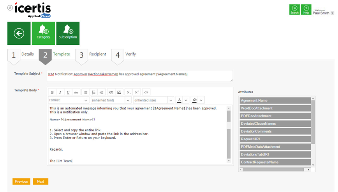The height and width of the screenshot is (192, 338).
Task: Toggle bold formatting
Action: (52, 92)
